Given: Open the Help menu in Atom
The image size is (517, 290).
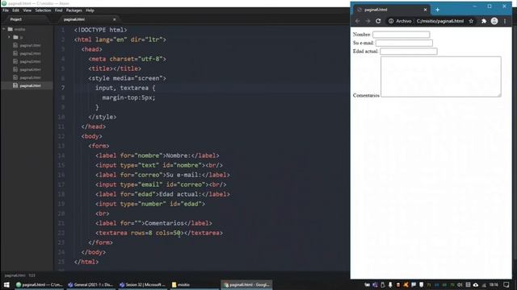Looking at the screenshot, I should pyautogui.click(x=90, y=10).
